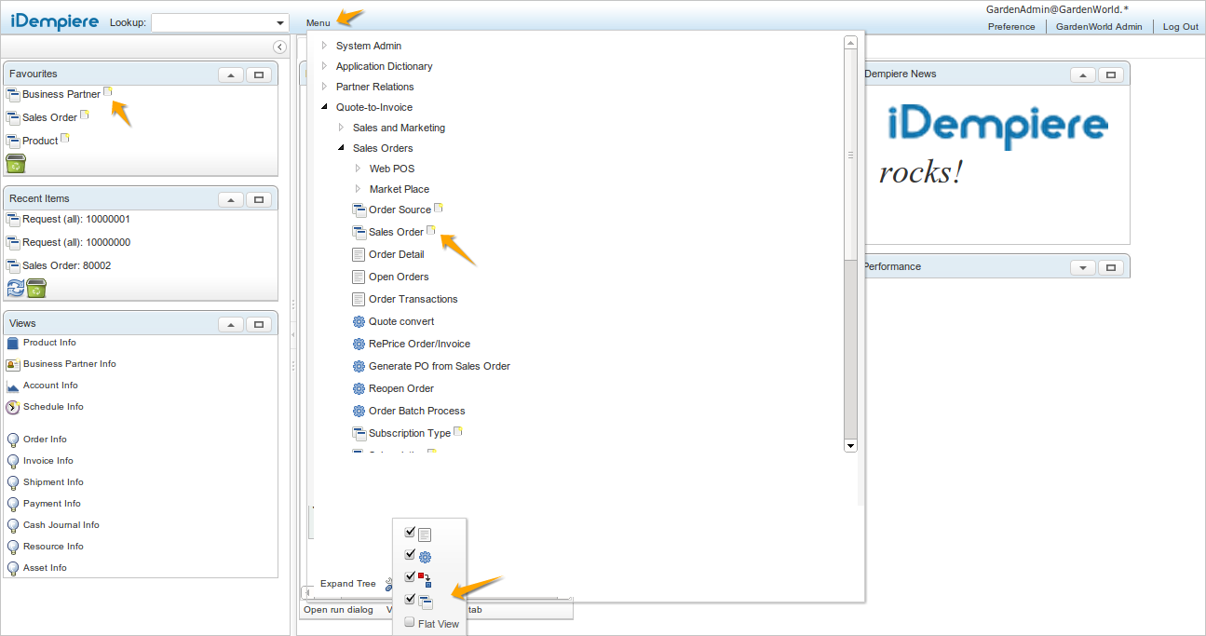Click the Favourites recycle bin icon
This screenshot has width=1206, height=636.
16,164
